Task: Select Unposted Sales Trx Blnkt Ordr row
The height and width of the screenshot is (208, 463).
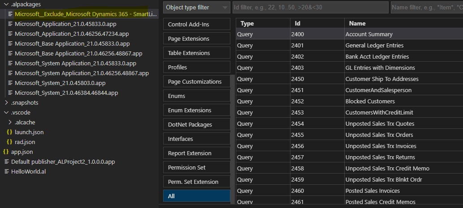Action: [349, 180]
